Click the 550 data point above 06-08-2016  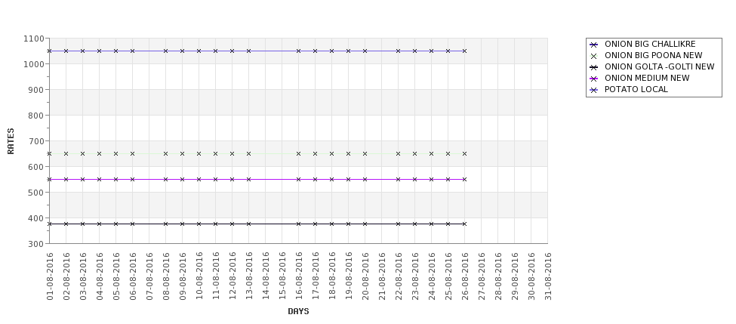132,180
